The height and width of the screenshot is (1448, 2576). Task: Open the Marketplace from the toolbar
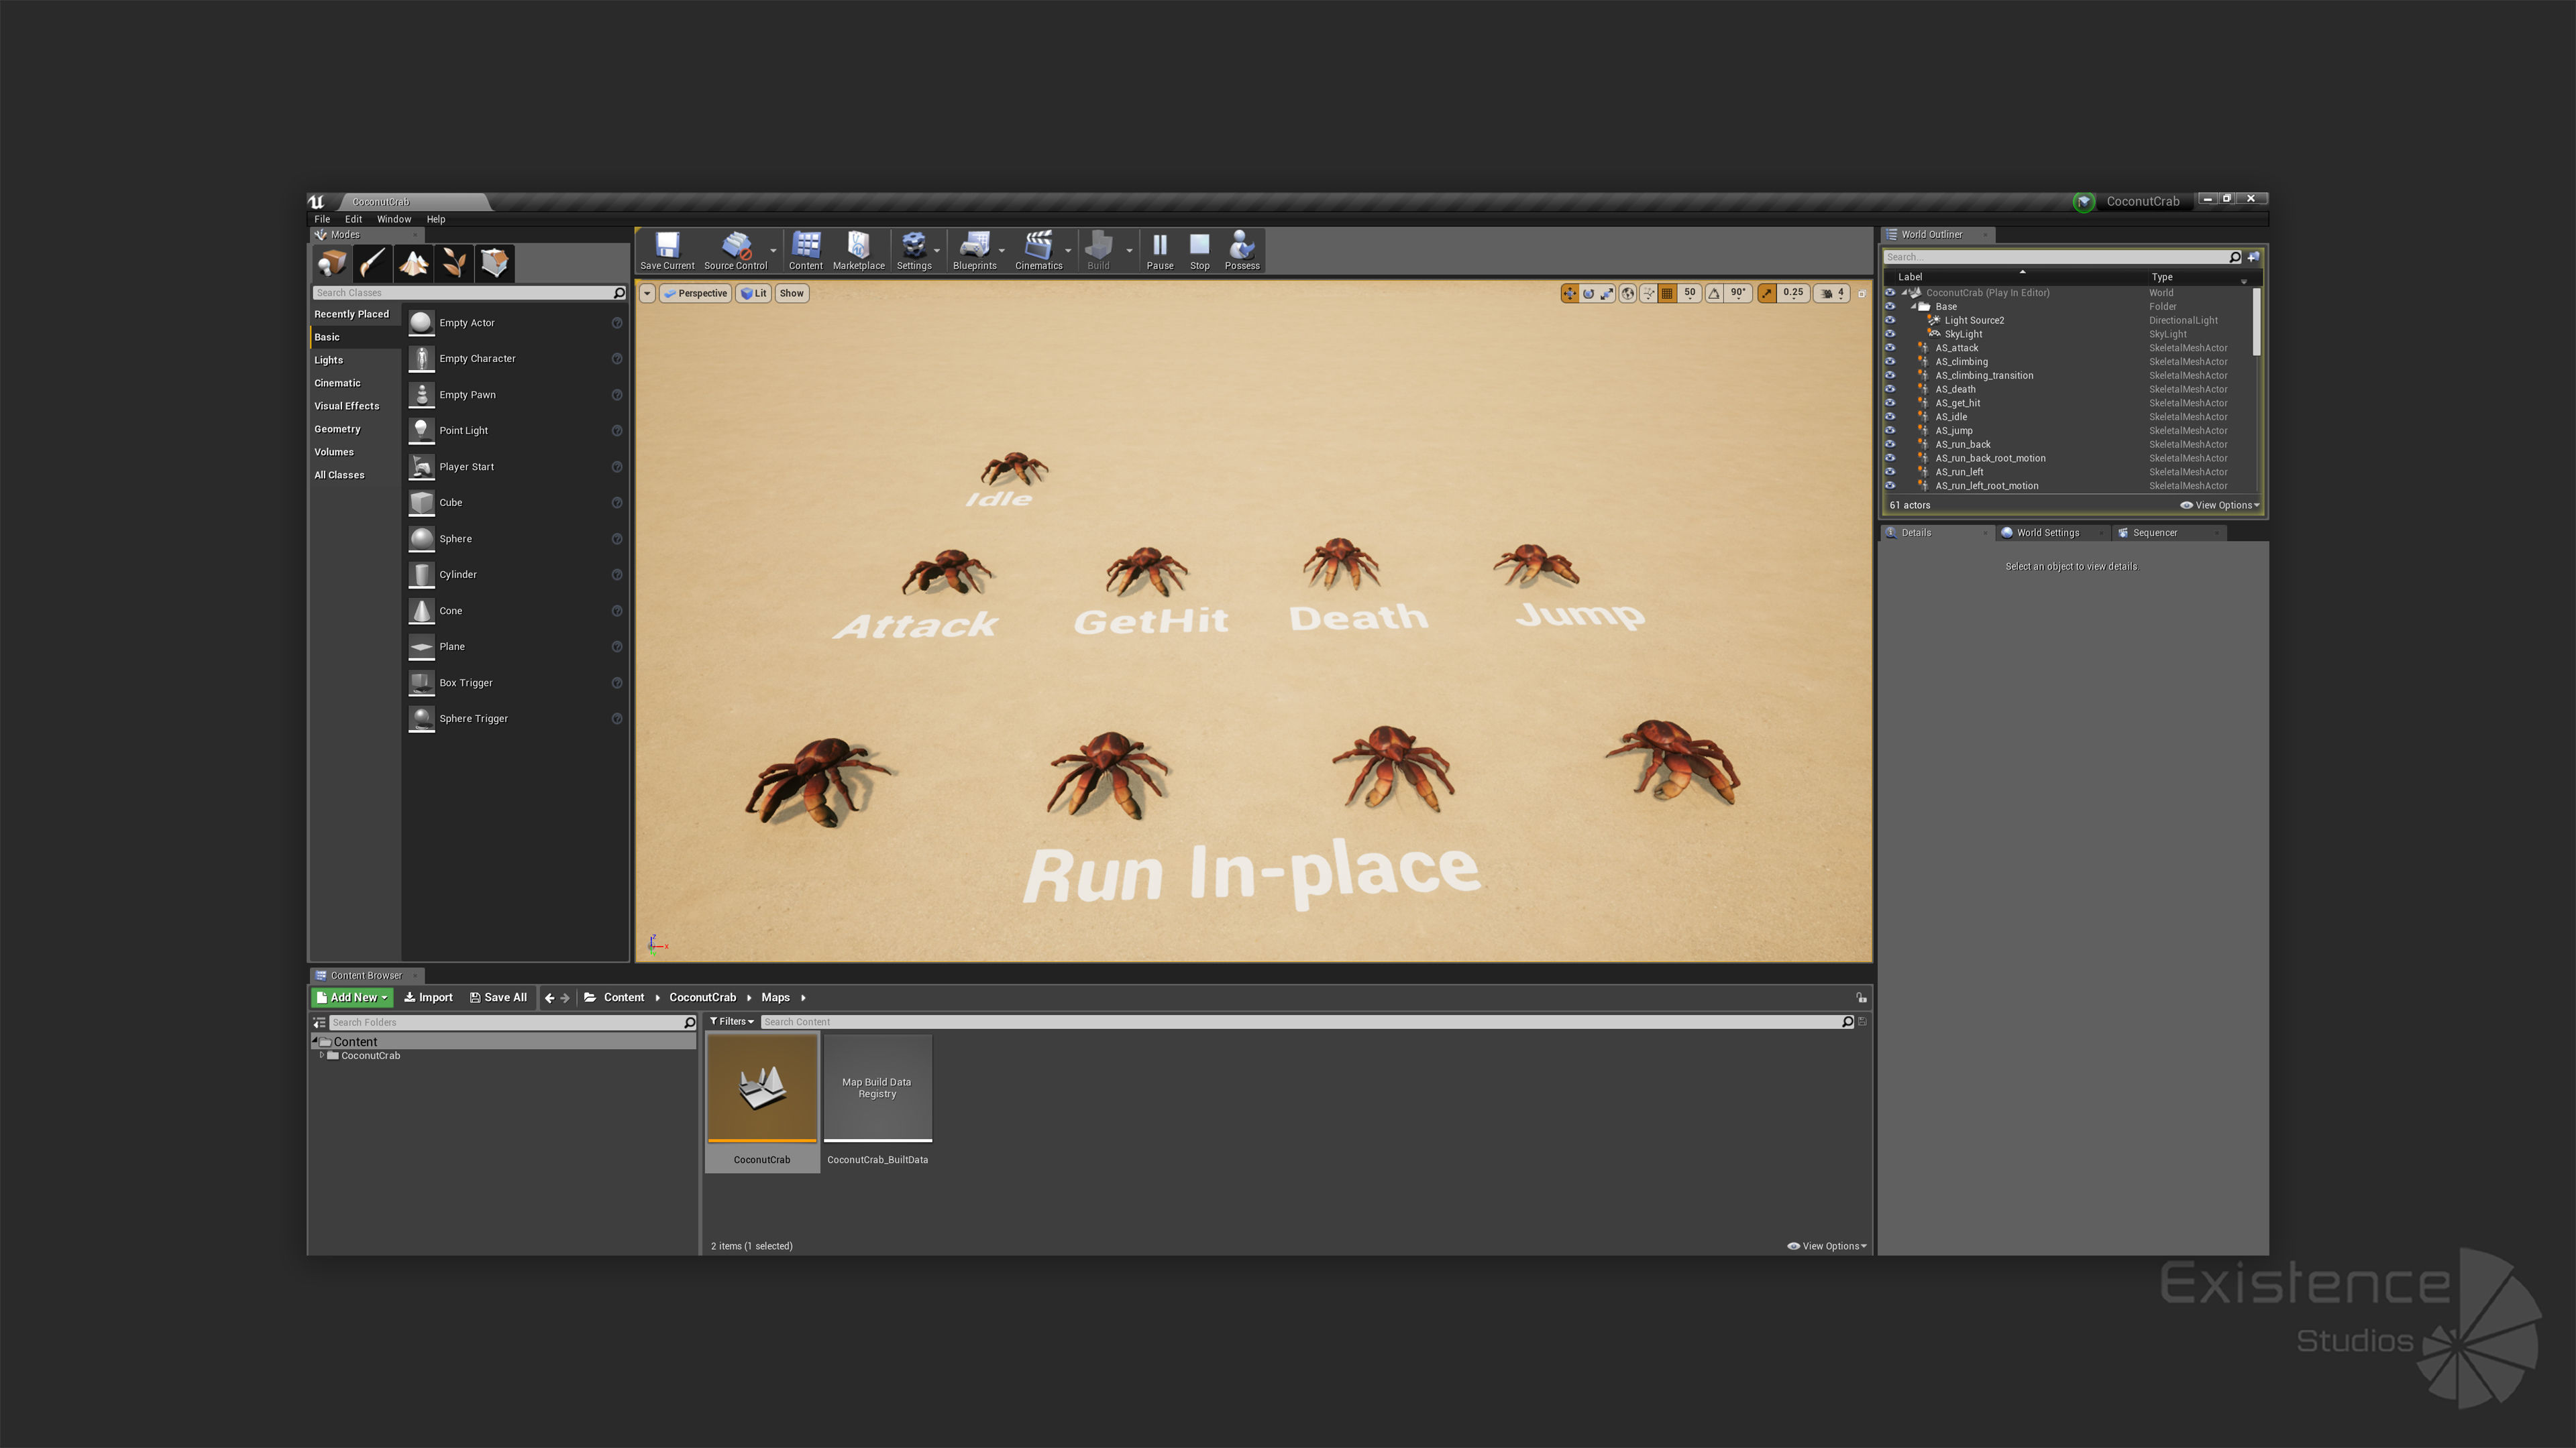[x=858, y=246]
